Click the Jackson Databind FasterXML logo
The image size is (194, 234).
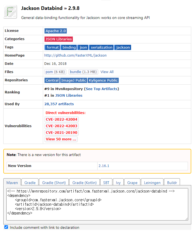pyautogui.click(x=10, y=12)
